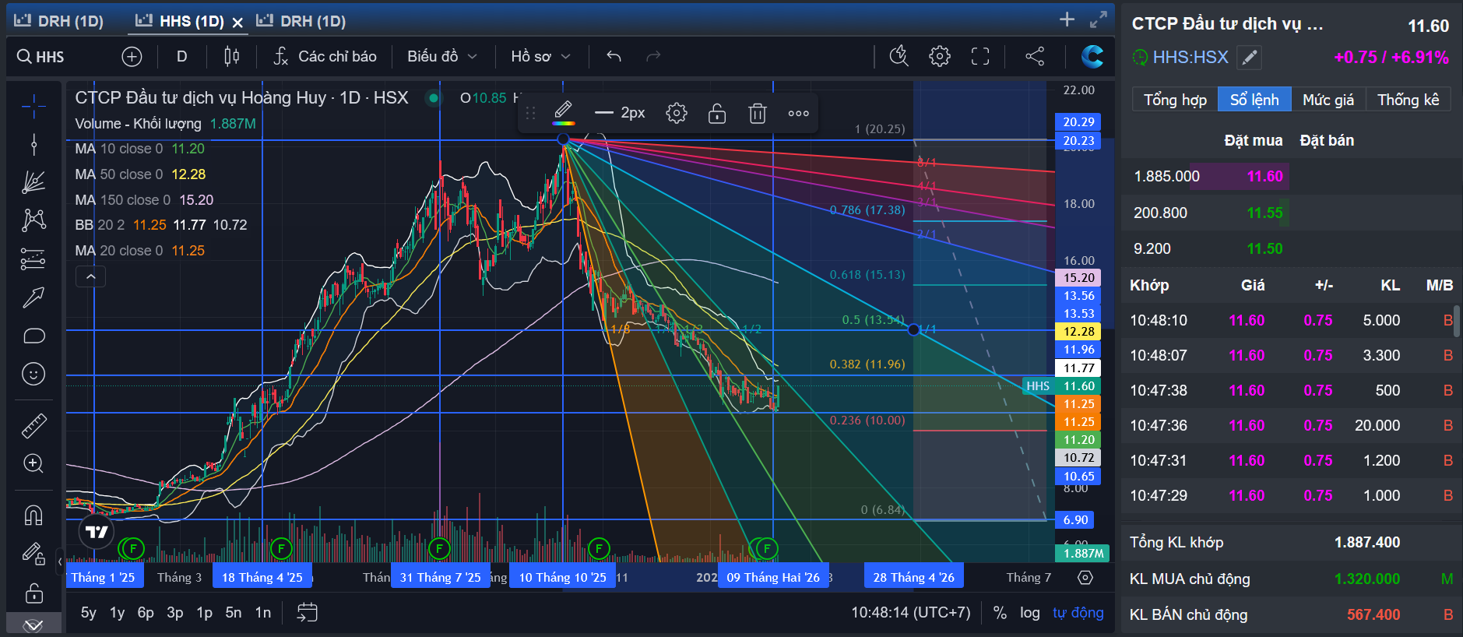Click the 0.618 (15.13) Fibonacci label
1463x637 pixels.
(x=867, y=274)
